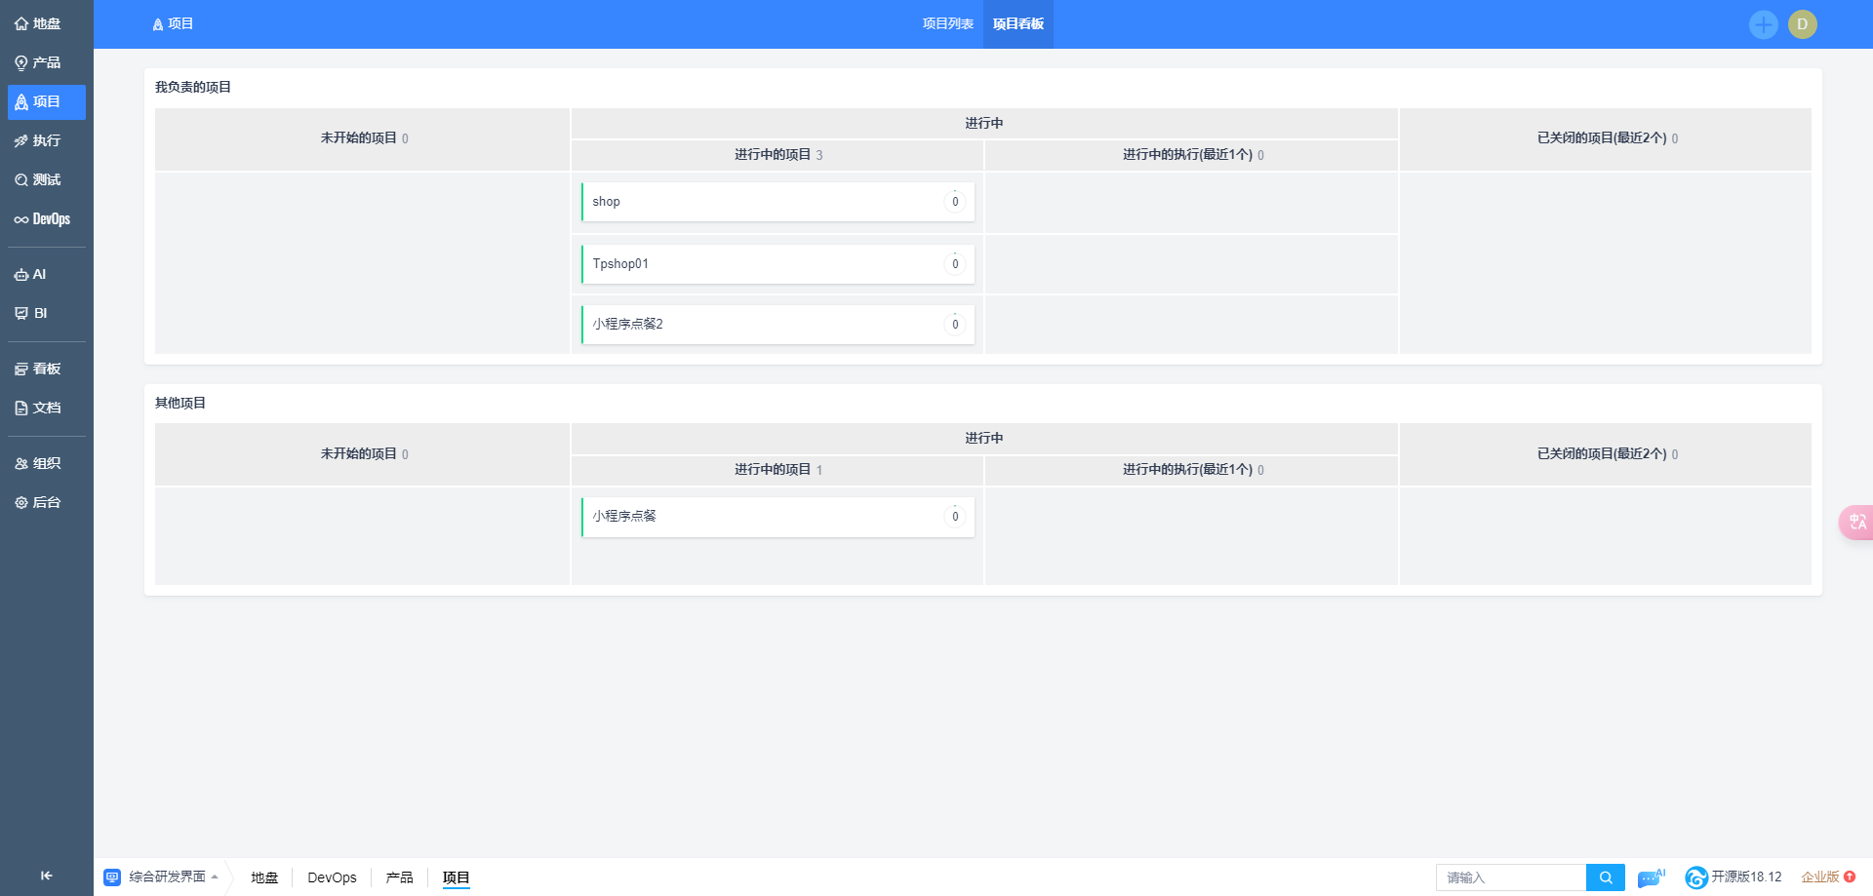Switch to the 项目 bottom tab

point(456,877)
